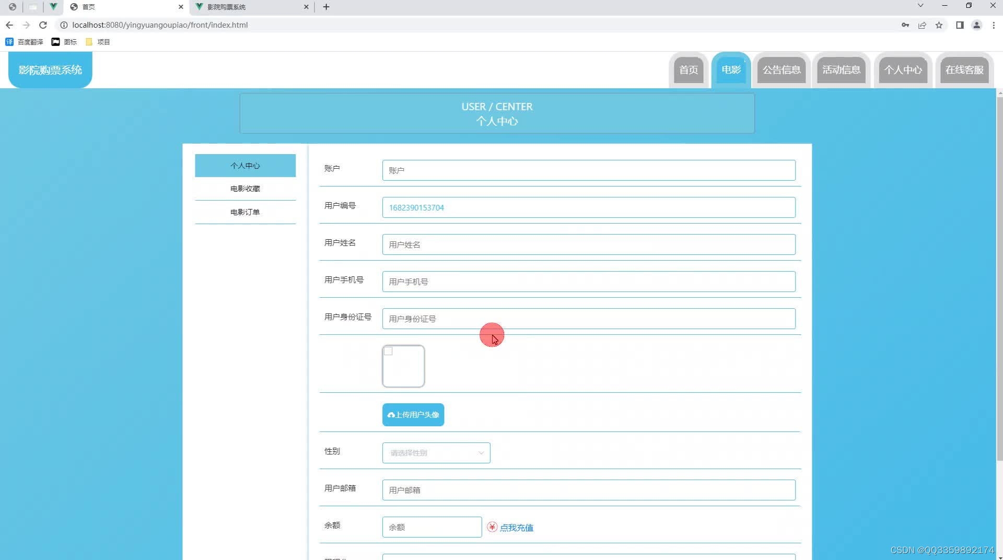Open the password key icon
Image resolution: width=1003 pixels, height=560 pixels.
pos(905,25)
